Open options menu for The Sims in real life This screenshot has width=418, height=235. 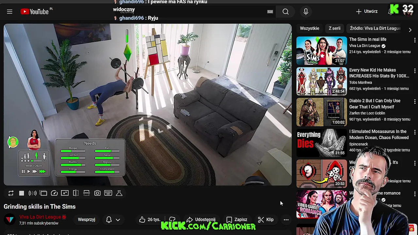pos(415,40)
